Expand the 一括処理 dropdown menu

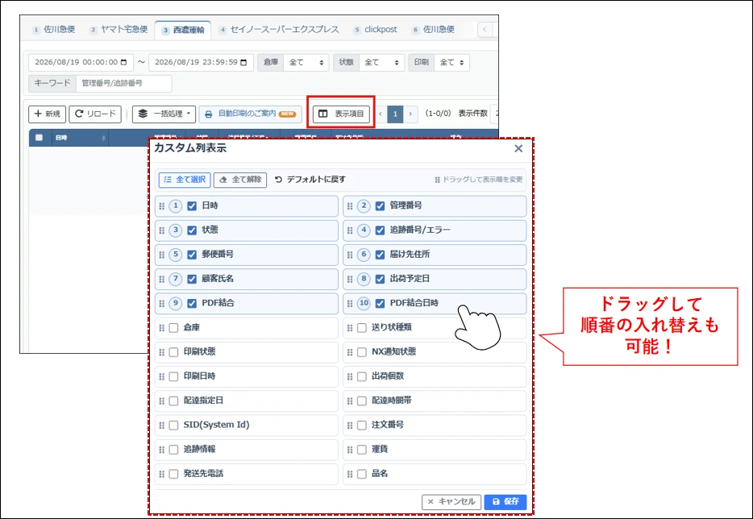(164, 114)
